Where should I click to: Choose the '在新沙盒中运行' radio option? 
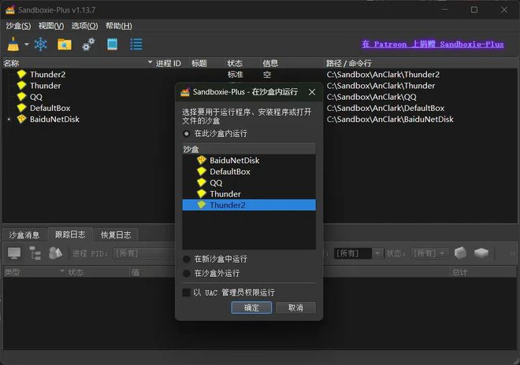187,259
